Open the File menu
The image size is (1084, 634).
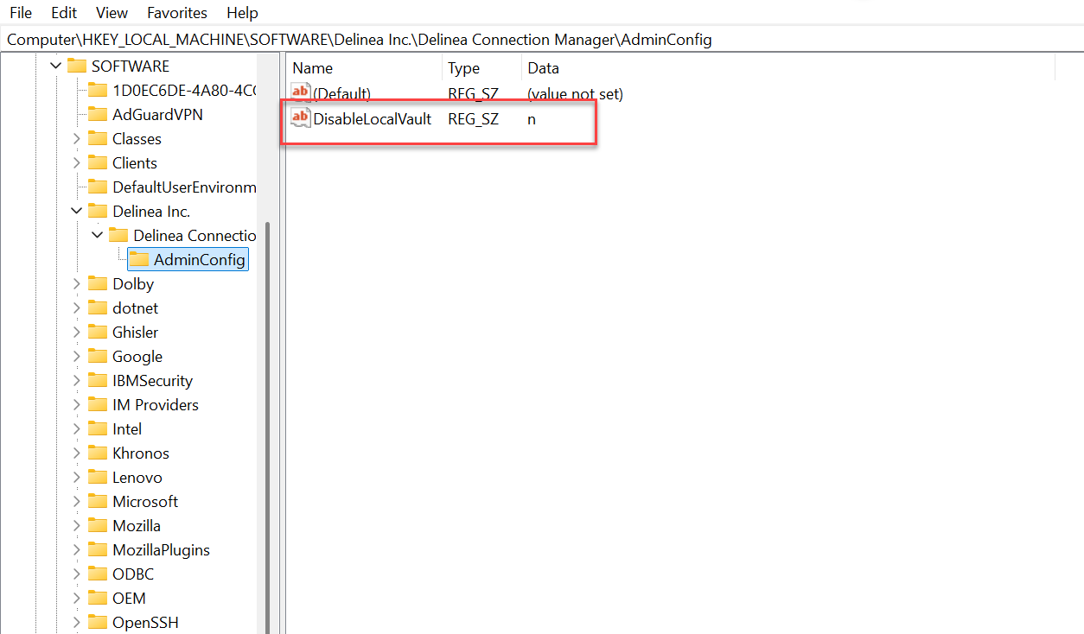pos(21,13)
